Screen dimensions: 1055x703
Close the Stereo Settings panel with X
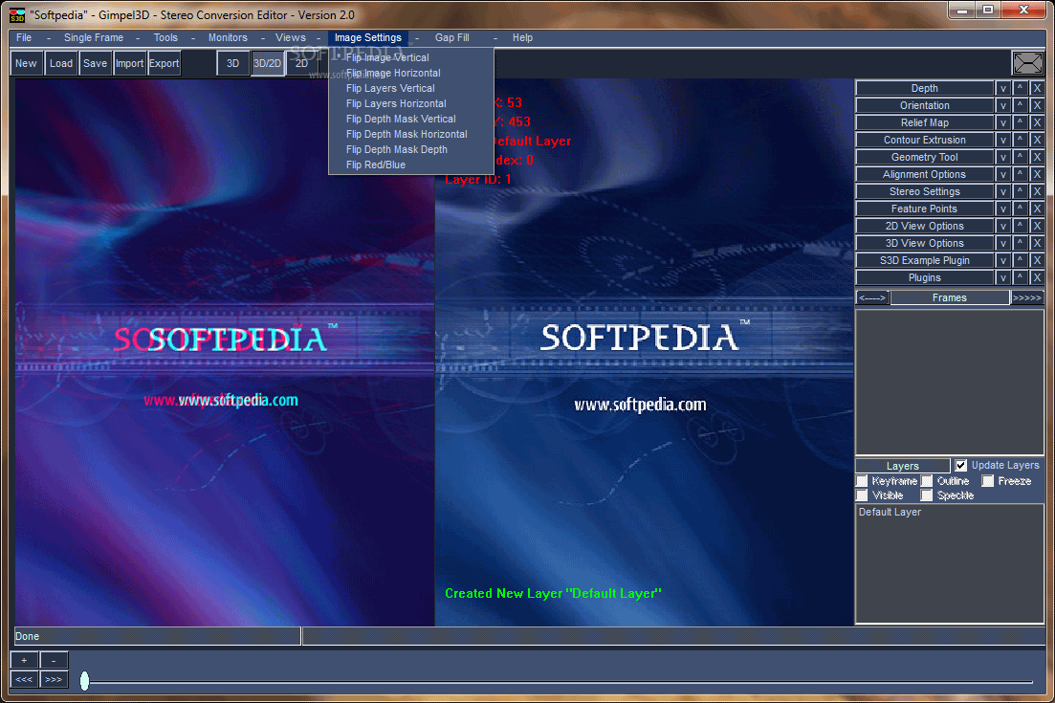(x=1037, y=191)
